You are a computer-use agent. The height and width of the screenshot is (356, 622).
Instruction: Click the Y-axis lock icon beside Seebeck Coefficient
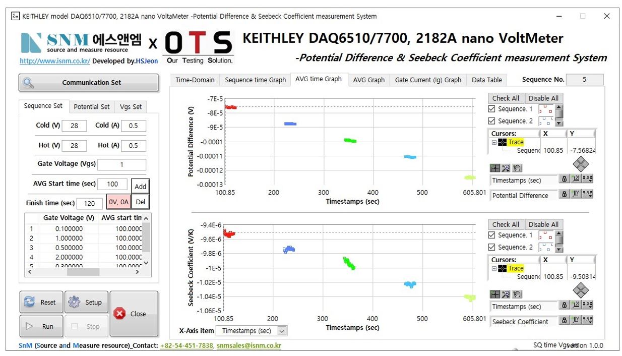pos(565,321)
